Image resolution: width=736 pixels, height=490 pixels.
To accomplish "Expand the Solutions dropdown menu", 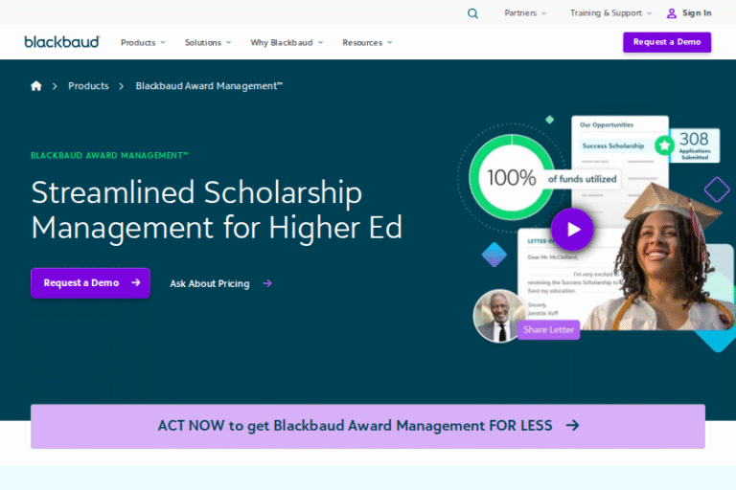I will click(x=208, y=42).
